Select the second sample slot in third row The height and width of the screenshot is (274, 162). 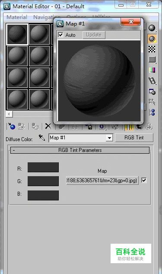click(x=39, y=77)
